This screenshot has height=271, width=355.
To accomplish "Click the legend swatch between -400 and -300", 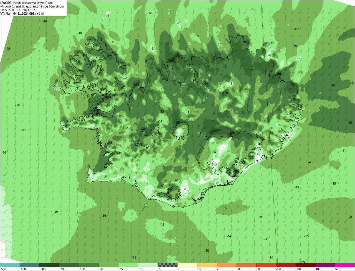I will (x=29, y=265).
